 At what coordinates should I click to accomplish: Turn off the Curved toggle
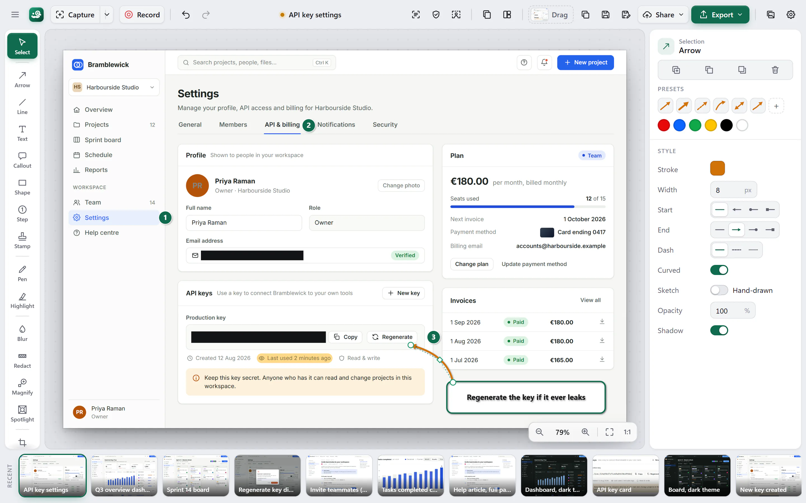(719, 270)
